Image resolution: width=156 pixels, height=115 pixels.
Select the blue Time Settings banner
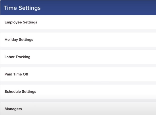[x=78, y=8]
